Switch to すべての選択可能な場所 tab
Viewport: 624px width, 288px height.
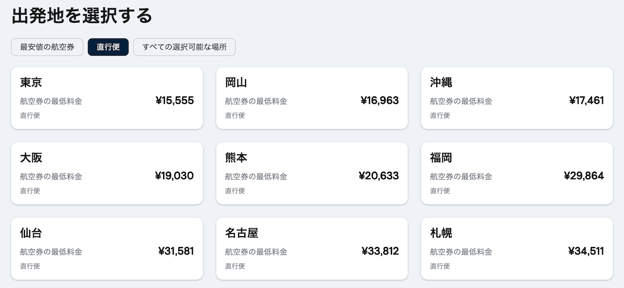(184, 47)
